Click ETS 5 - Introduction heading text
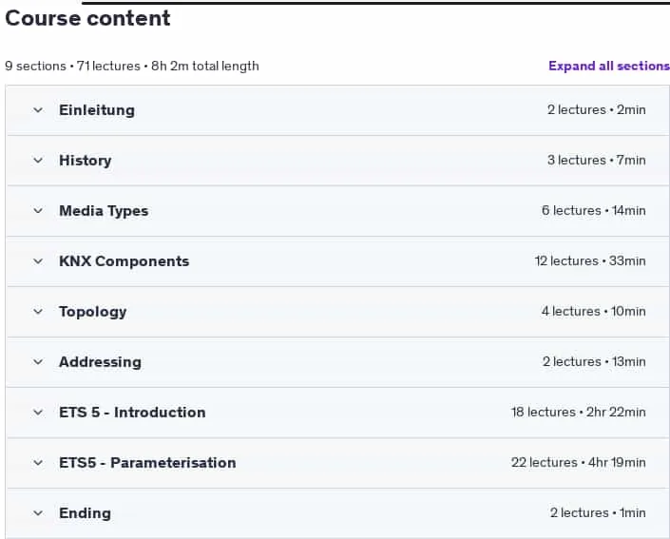 (x=132, y=413)
